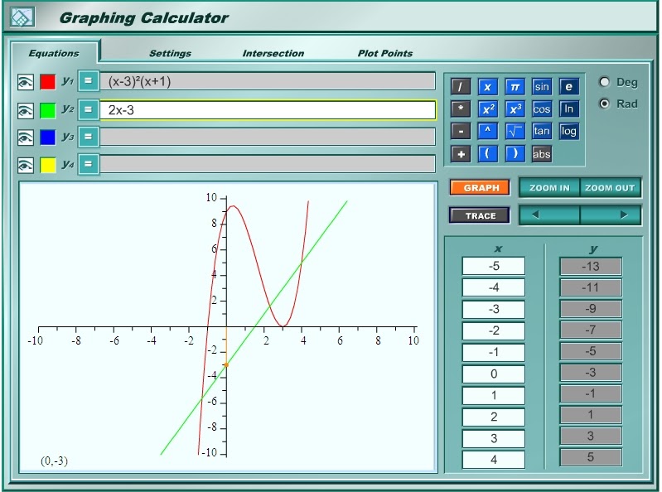Insert the log function key
The height and width of the screenshot is (492, 662).
click(568, 131)
